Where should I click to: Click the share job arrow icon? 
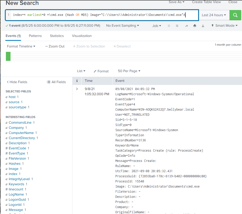tap(186, 26)
